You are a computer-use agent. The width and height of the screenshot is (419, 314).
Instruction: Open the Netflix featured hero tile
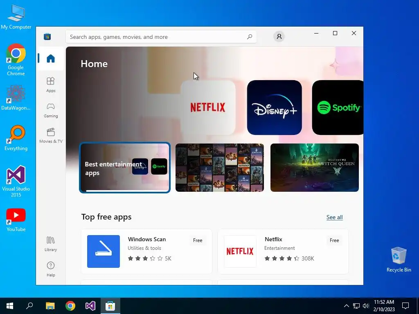[208, 108]
